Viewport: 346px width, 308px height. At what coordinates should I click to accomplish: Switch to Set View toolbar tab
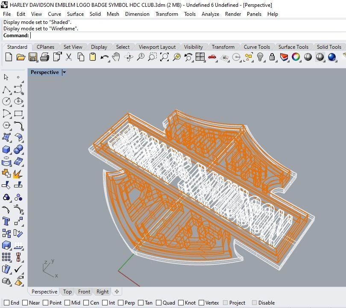pos(73,47)
